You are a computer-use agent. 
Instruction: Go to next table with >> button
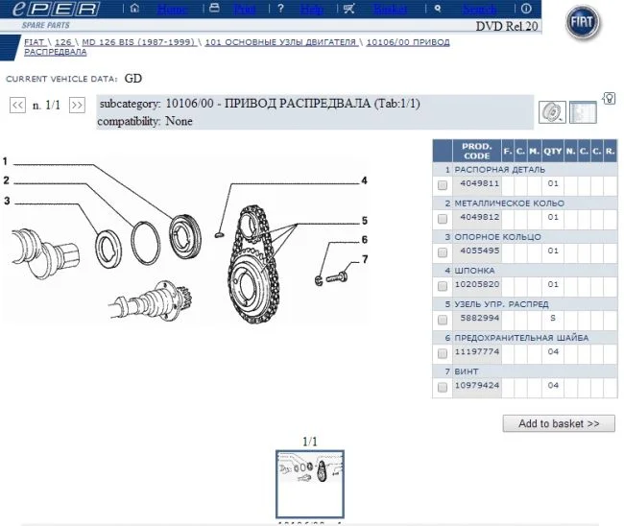77,106
